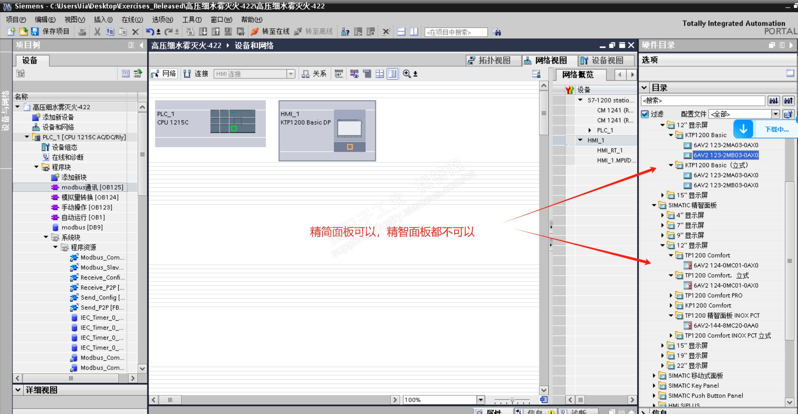Viewport: 798px width, 414px height.
Task: Expand the 15" 显示屏 folder under KTP1200 Basic (立式)
Action: coord(663,195)
